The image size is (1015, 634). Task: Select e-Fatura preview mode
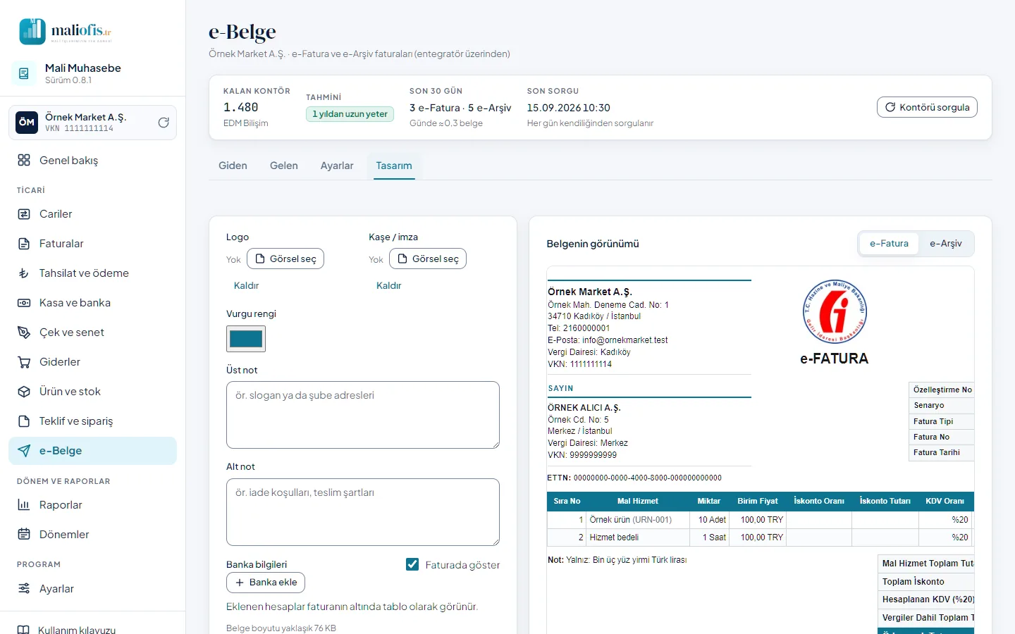tap(889, 244)
